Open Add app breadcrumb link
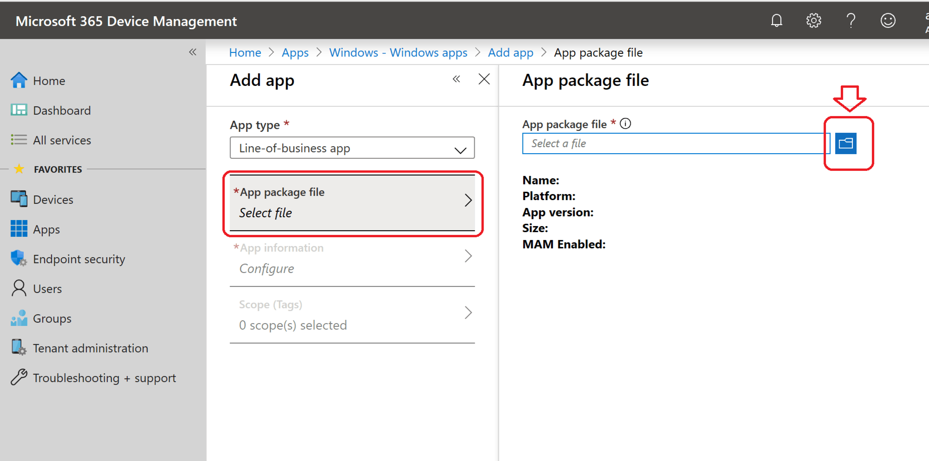The height and width of the screenshot is (461, 929). [x=510, y=53]
